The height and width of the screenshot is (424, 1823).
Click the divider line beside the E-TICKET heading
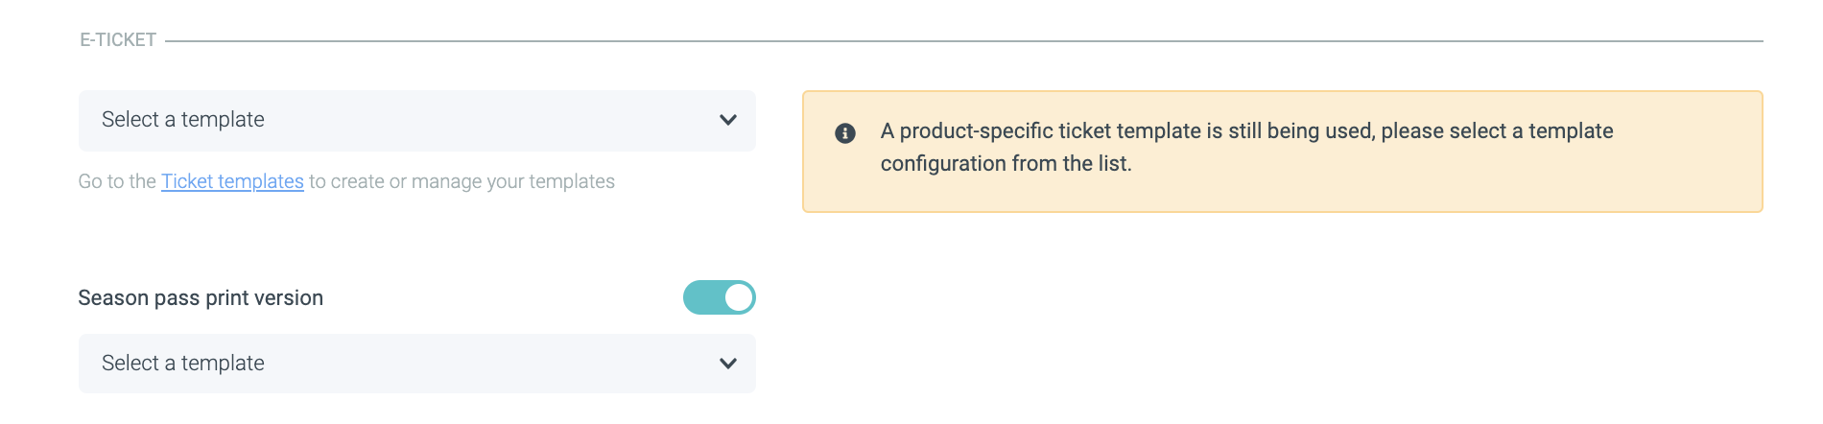[x=959, y=41]
